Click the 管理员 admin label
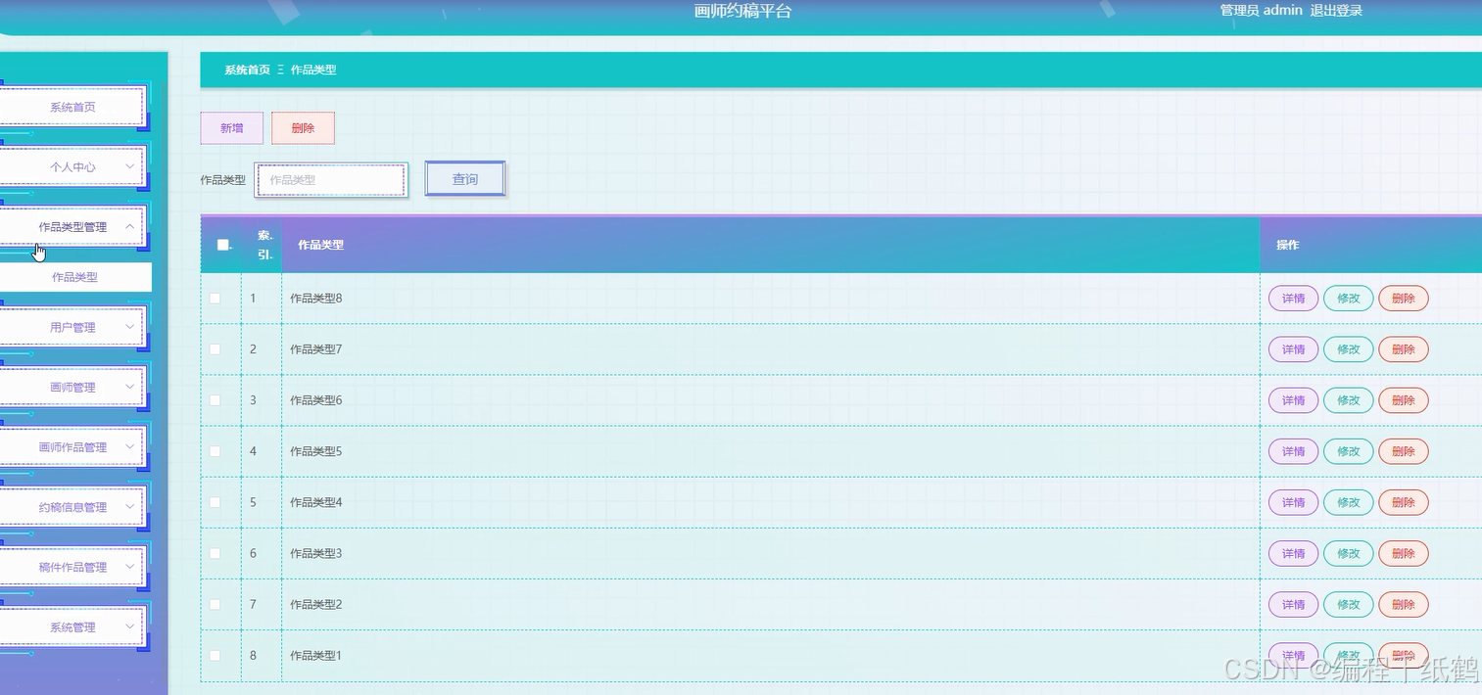The image size is (1482, 695). pos(1261,11)
